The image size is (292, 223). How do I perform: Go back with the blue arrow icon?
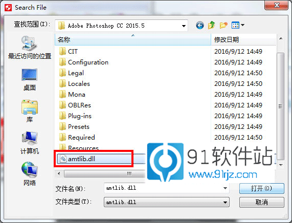coord(200,26)
